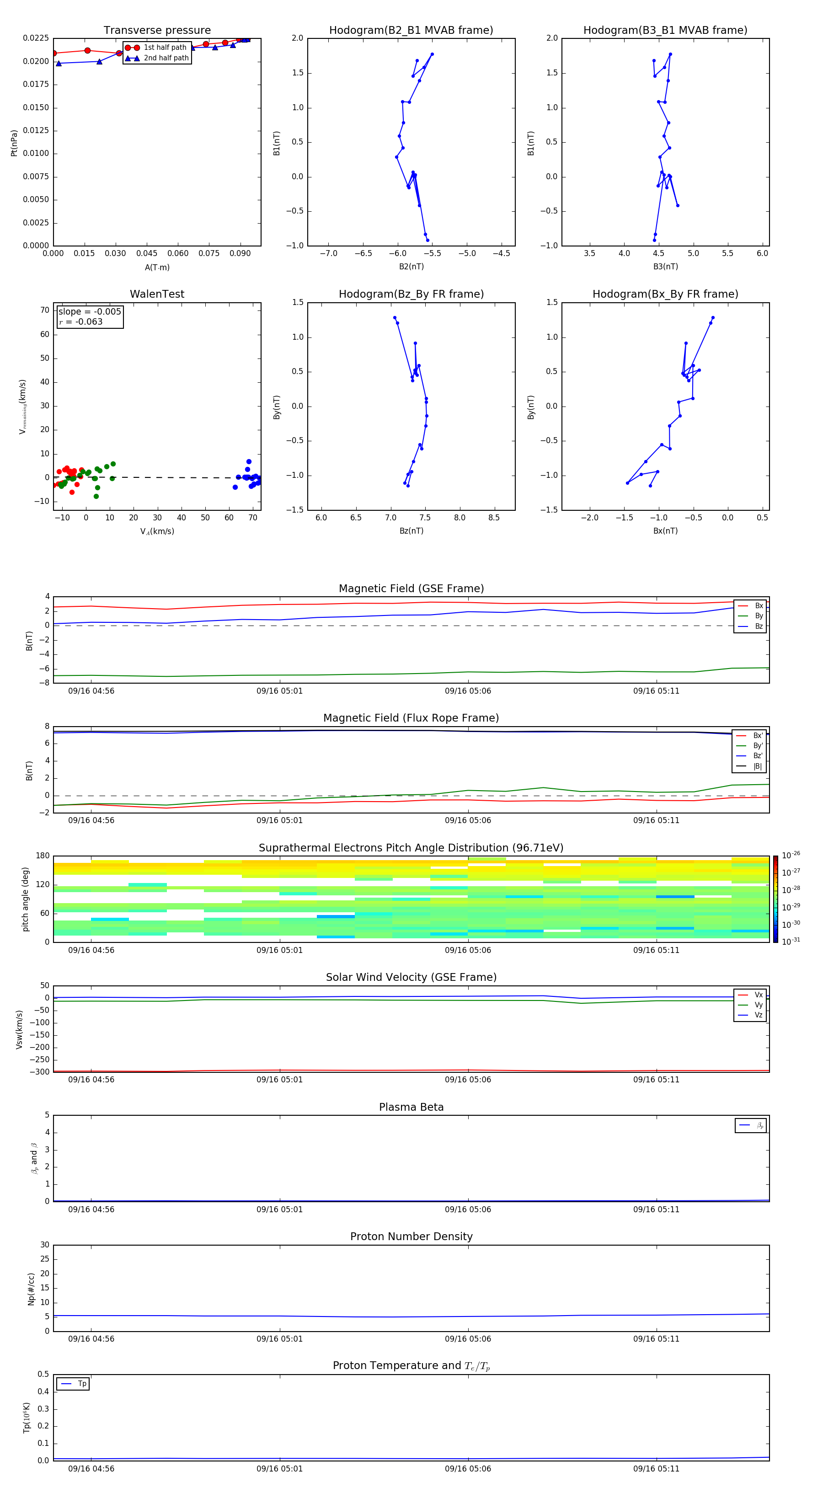
Task: Click the 'pitch angle (deg)' axis label
Action: click(x=25, y=899)
